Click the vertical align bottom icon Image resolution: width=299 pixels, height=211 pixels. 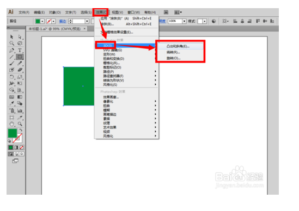click(272, 21)
